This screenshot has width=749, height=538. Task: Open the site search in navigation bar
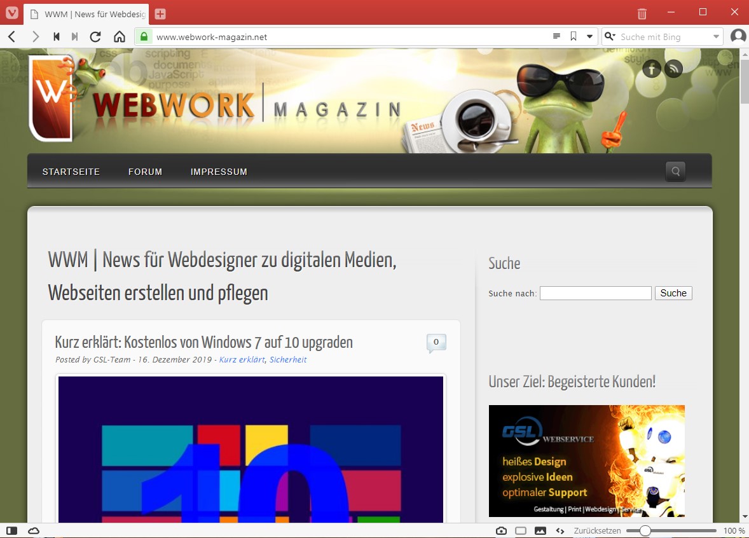click(x=675, y=171)
